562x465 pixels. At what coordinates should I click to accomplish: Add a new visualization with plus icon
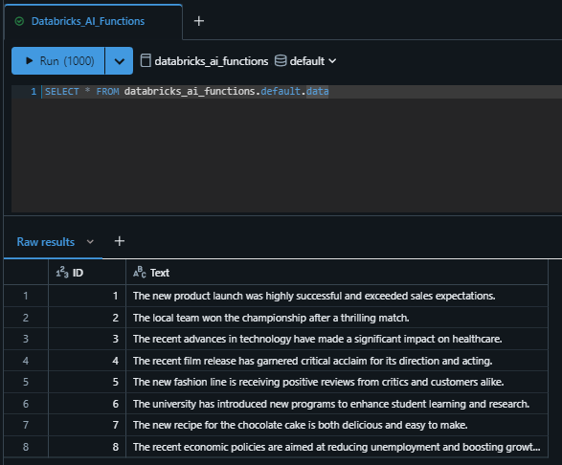pos(120,241)
